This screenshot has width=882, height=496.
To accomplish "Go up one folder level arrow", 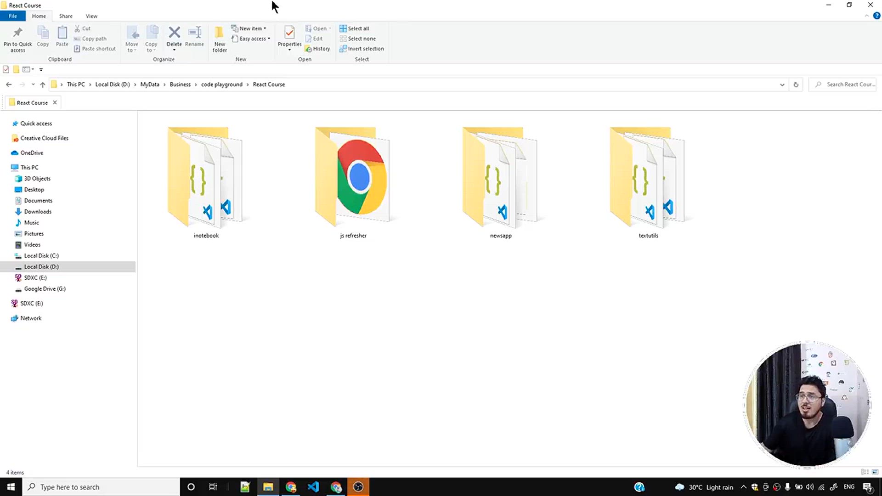I will tap(43, 85).
